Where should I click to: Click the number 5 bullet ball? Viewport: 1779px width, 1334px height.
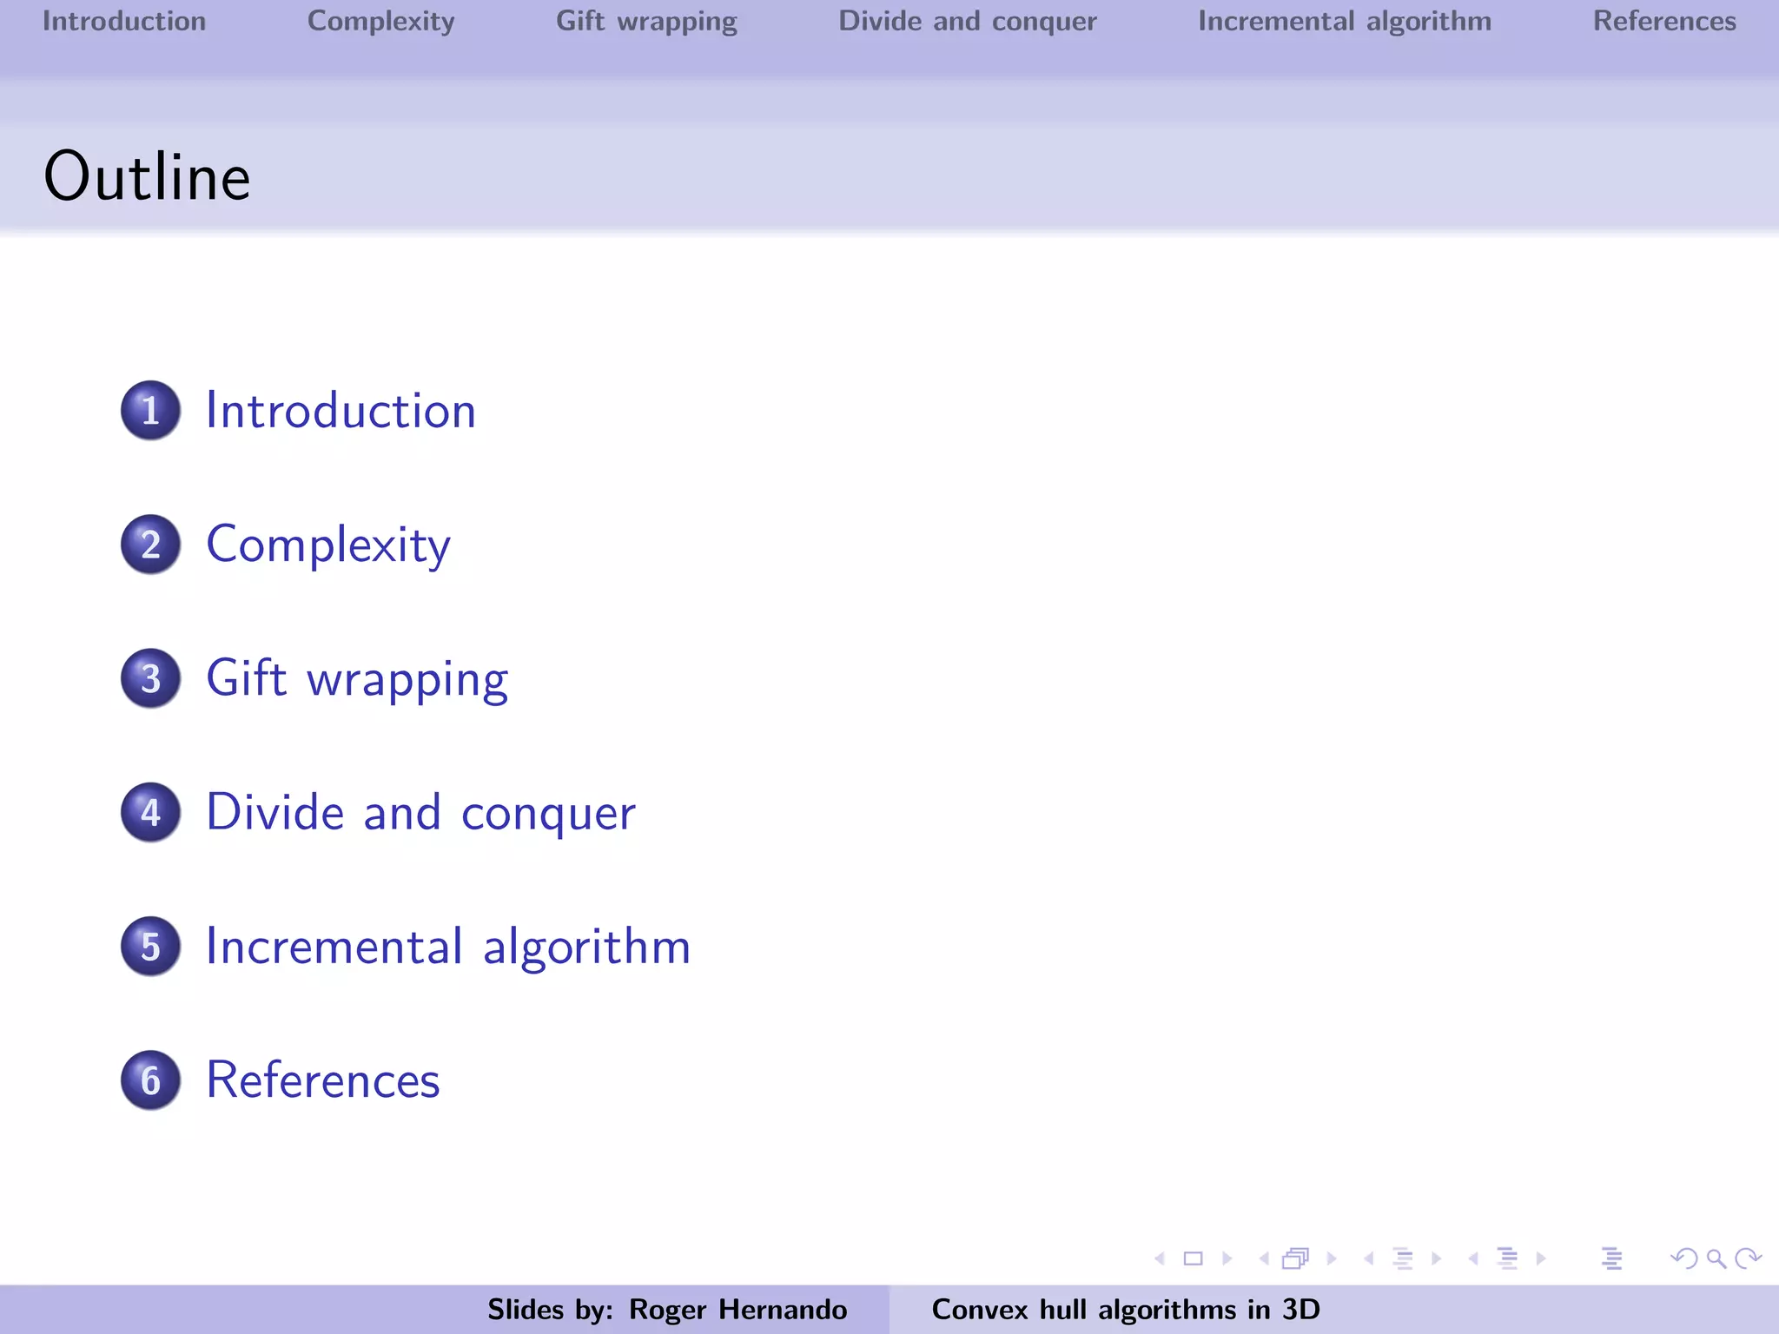(x=151, y=947)
